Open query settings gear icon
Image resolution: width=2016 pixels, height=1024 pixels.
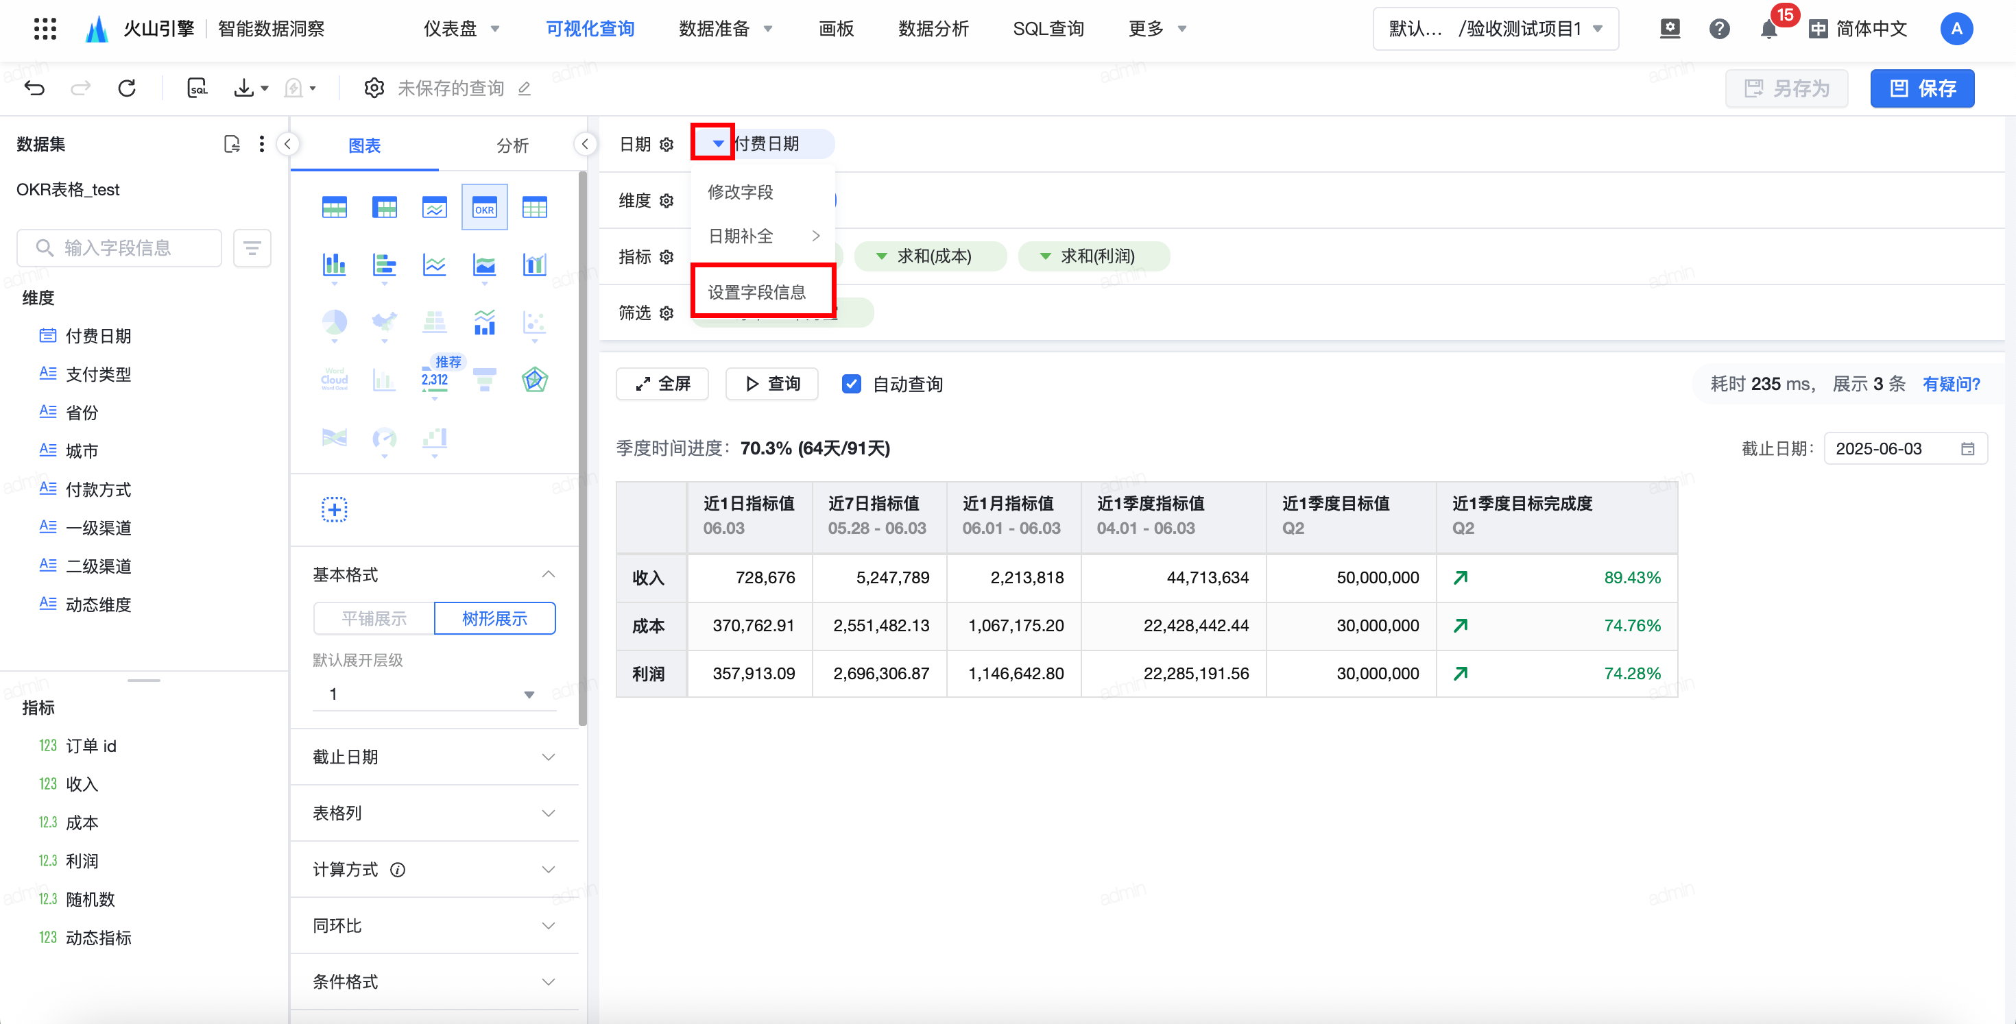[x=374, y=88]
